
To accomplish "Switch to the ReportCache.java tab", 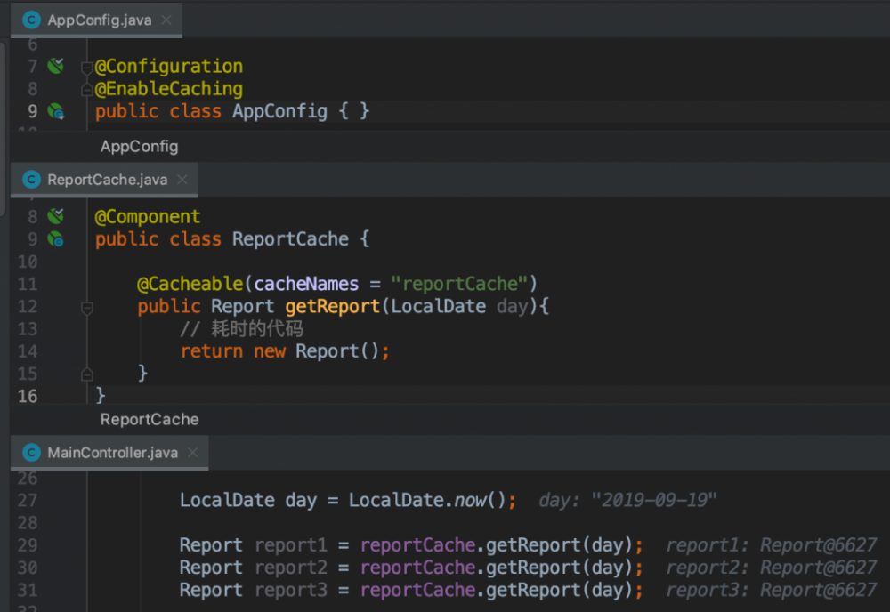I will 107,180.
